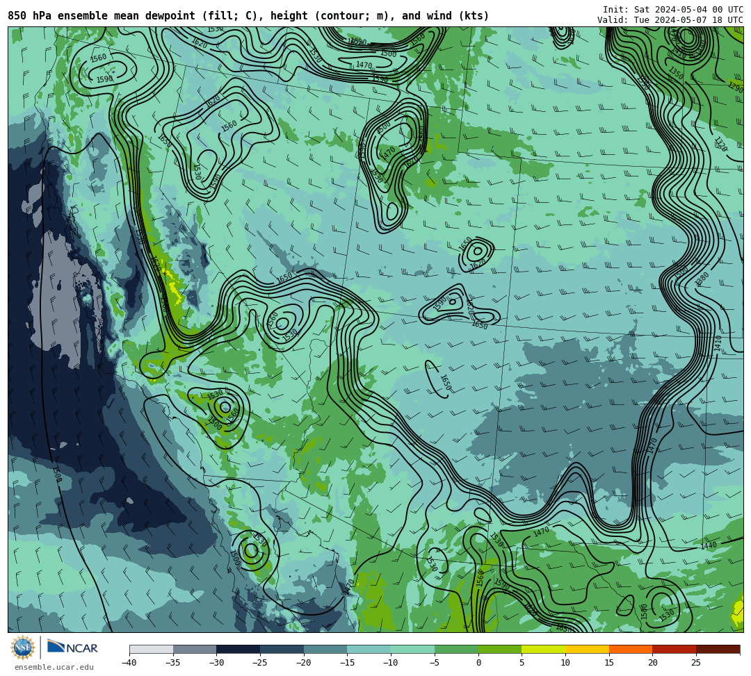Click the -20 to -15 teal colorbar segment

pos(325,649)
